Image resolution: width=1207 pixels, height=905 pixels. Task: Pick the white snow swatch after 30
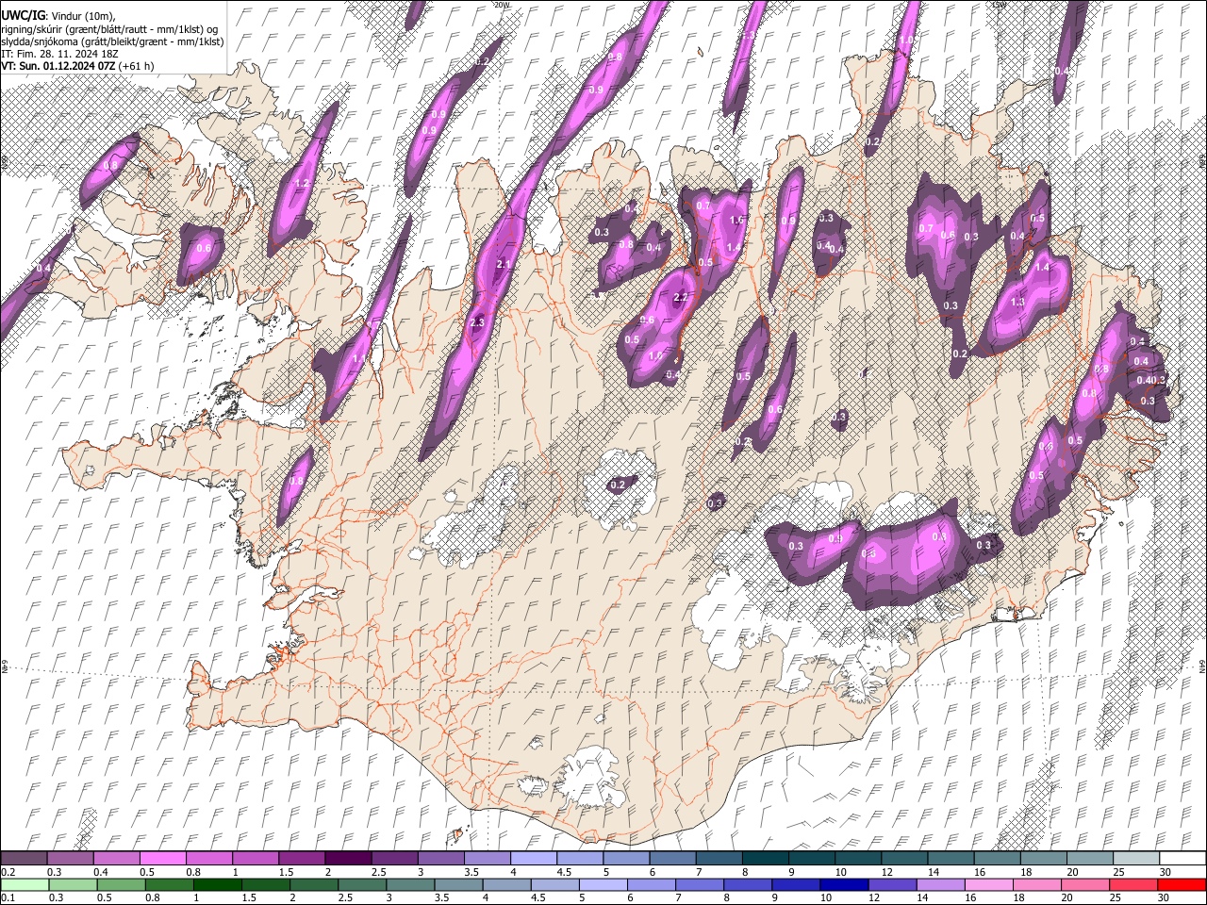tap(1182, 858)
